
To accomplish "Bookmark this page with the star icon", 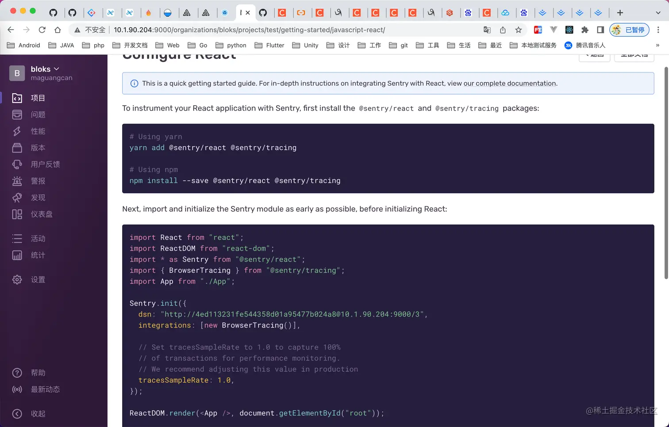I will coord(519,30).
